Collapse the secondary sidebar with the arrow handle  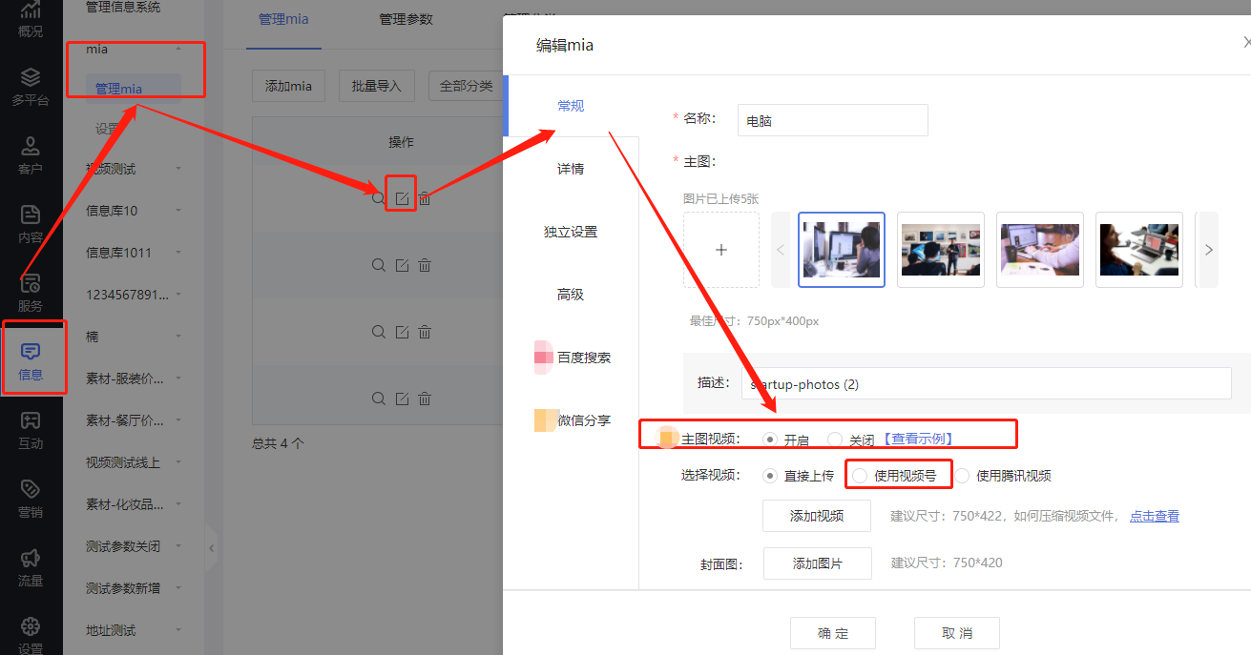[212, 548]
